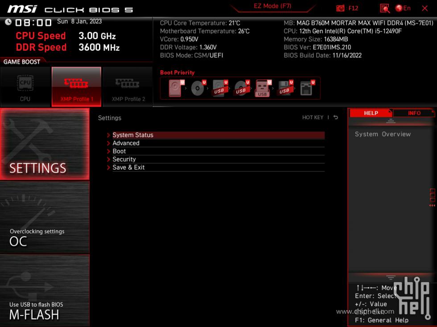This screenshot has width=437, height=327.
Task: Open the search magnifier icon in title bar
Action: tap(384, 8)
